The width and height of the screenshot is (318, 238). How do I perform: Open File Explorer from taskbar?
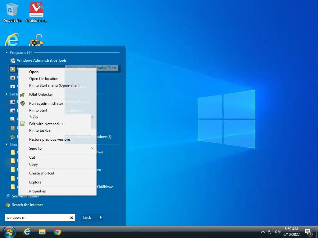(42, 232)
